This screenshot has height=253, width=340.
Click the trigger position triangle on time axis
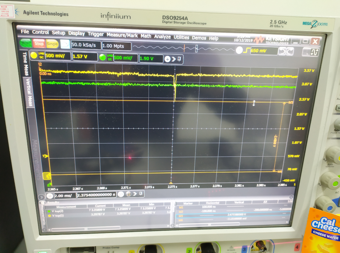[x=171, y=183]
